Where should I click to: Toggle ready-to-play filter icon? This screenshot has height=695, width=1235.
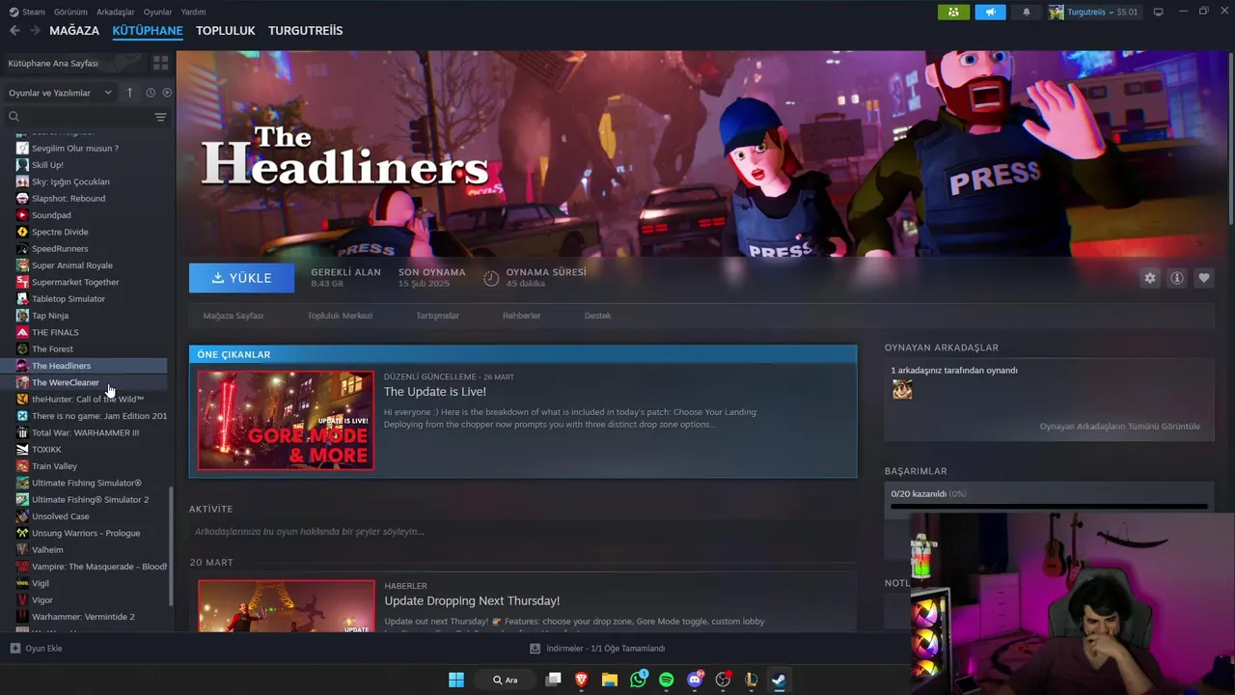167,93
